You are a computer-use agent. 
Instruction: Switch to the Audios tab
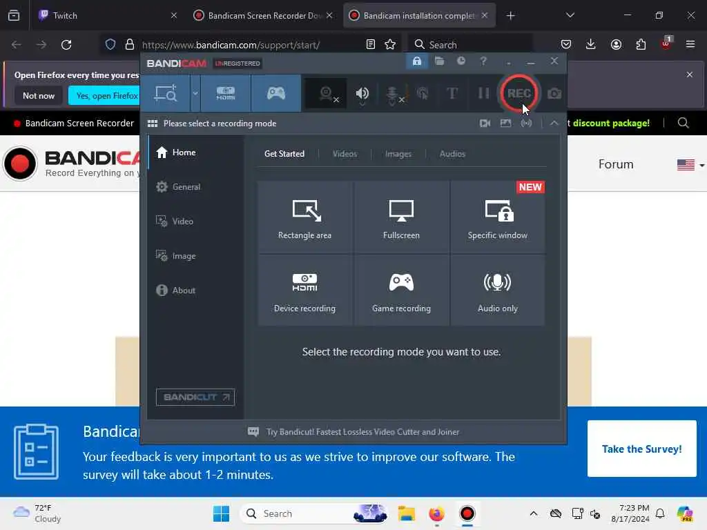(452, 154)
